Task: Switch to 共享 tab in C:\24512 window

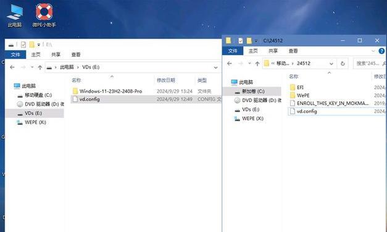Action: point(273,51)
